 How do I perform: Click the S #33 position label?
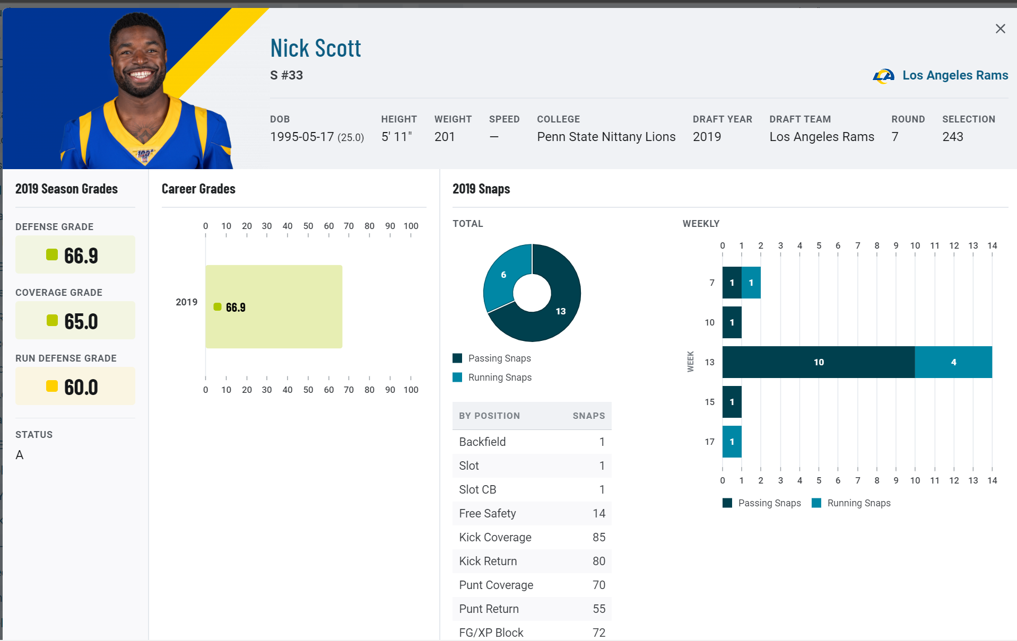pyautogui.click(x=286, y=75)
